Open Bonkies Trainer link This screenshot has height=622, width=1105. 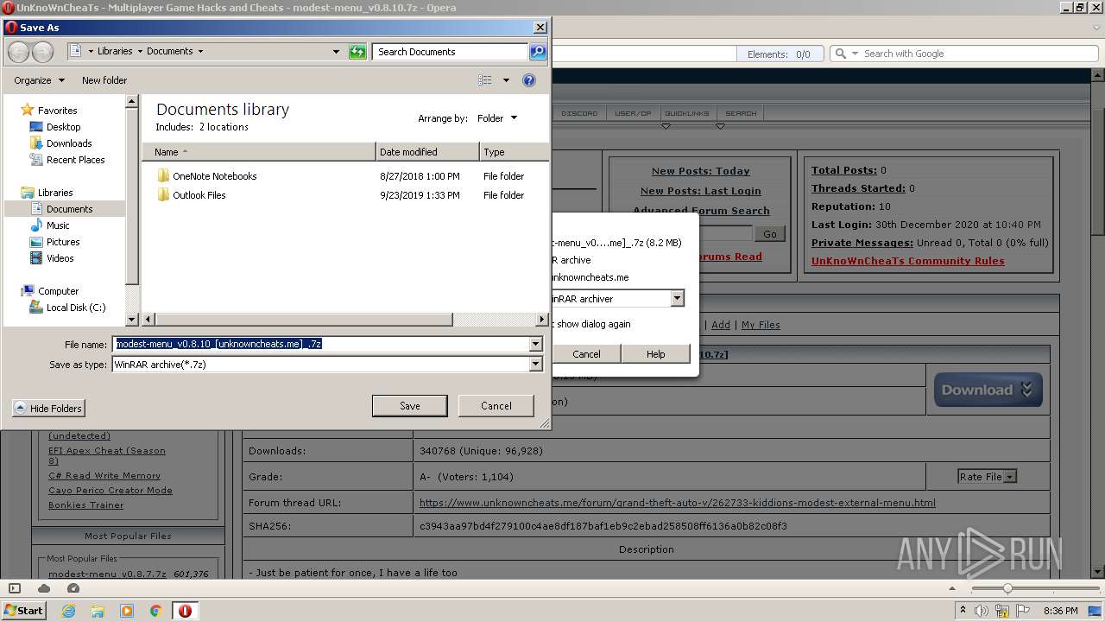85,505
